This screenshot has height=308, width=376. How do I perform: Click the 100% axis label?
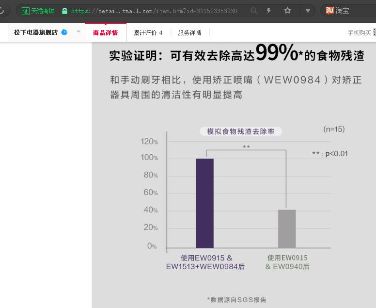point(149,158)
